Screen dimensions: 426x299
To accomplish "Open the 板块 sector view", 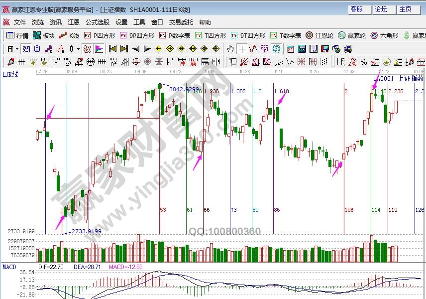I will click(x=44, y=35).
